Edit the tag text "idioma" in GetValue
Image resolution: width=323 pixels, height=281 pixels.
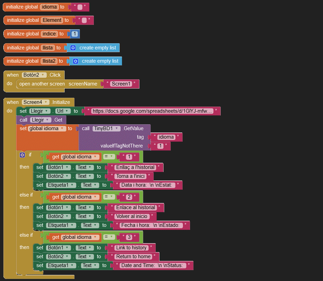pos(166,137)
